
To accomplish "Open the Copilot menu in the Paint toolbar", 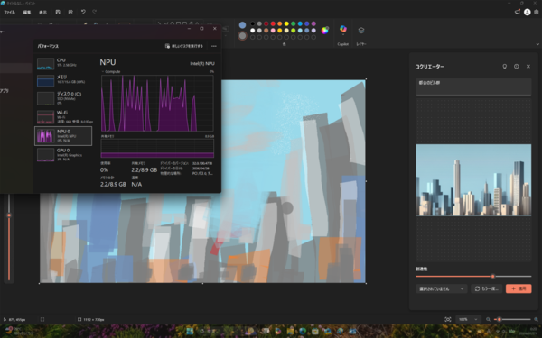I will tap(343, 30).
